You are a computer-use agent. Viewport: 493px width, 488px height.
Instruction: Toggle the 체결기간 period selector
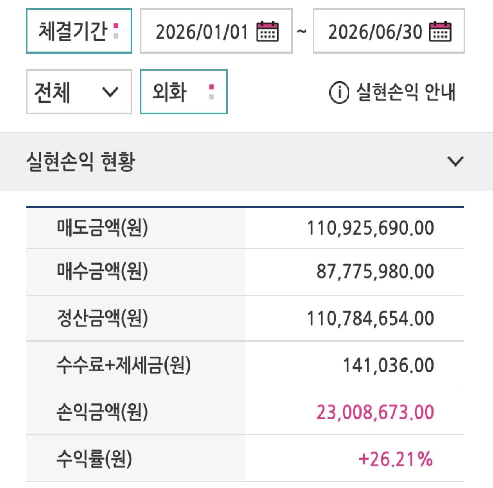[x=79, y=31]
